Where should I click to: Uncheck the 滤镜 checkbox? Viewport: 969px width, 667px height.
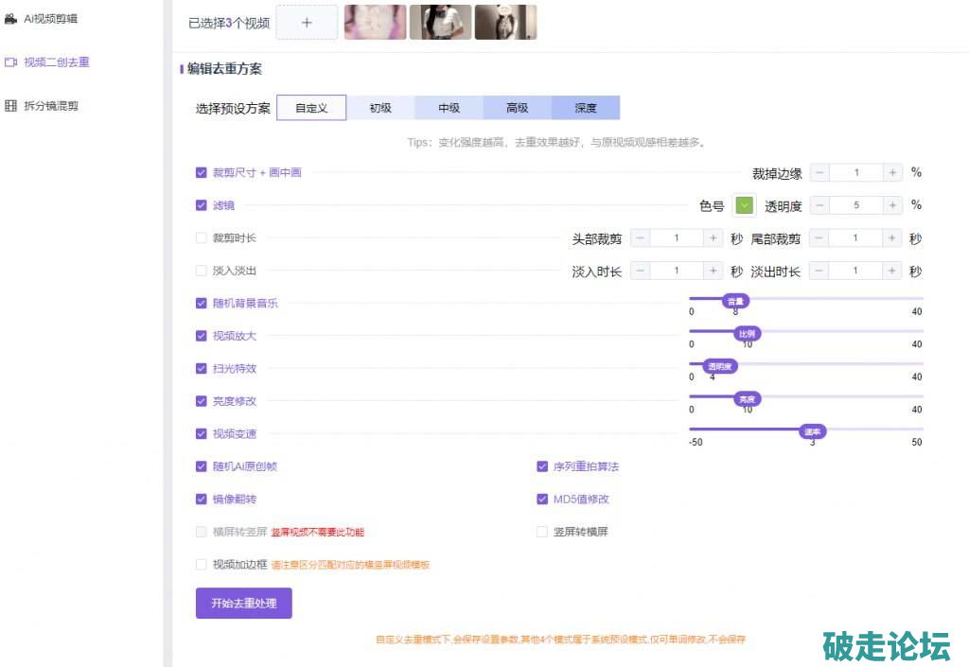pos(201,205)
